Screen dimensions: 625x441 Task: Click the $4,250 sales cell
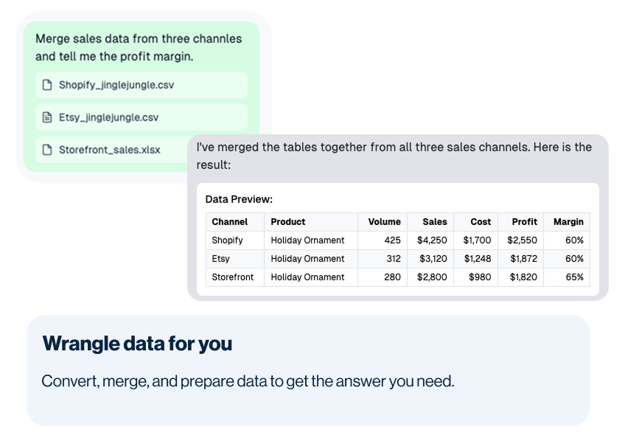[430, 240]
